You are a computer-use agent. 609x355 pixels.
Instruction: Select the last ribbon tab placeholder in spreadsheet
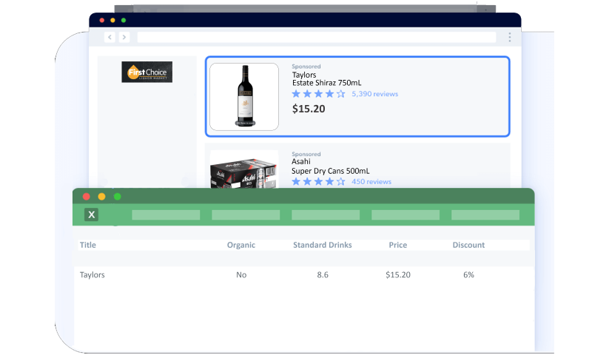coord(485,215)
